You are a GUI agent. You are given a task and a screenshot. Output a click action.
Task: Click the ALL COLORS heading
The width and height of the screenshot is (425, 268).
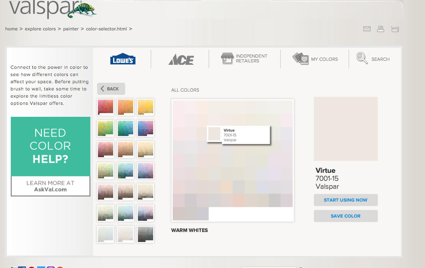[185, 90]
